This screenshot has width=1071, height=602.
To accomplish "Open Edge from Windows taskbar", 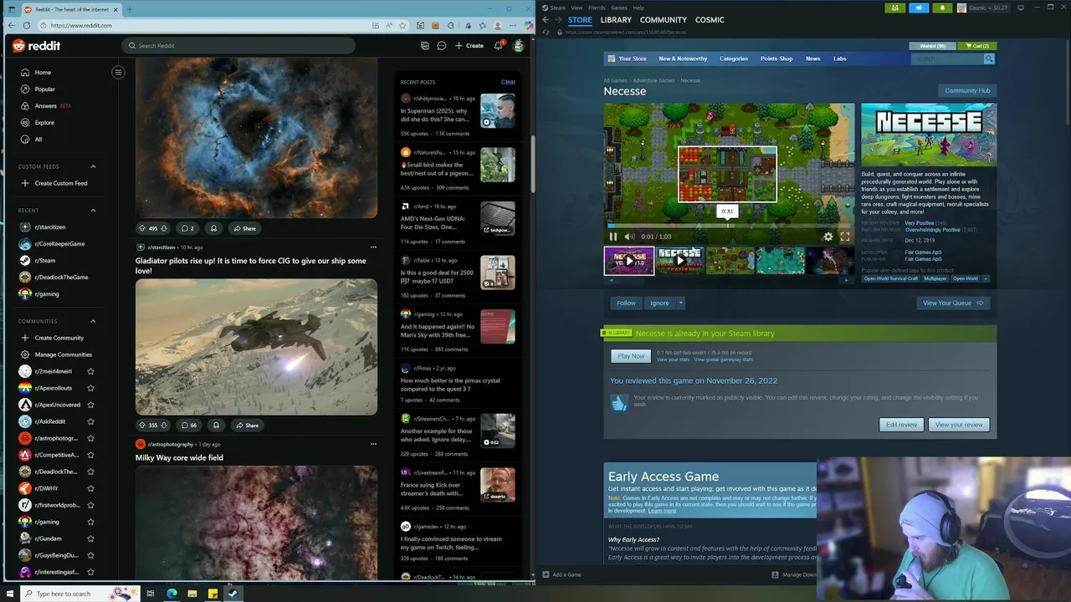I will point(172,594).
